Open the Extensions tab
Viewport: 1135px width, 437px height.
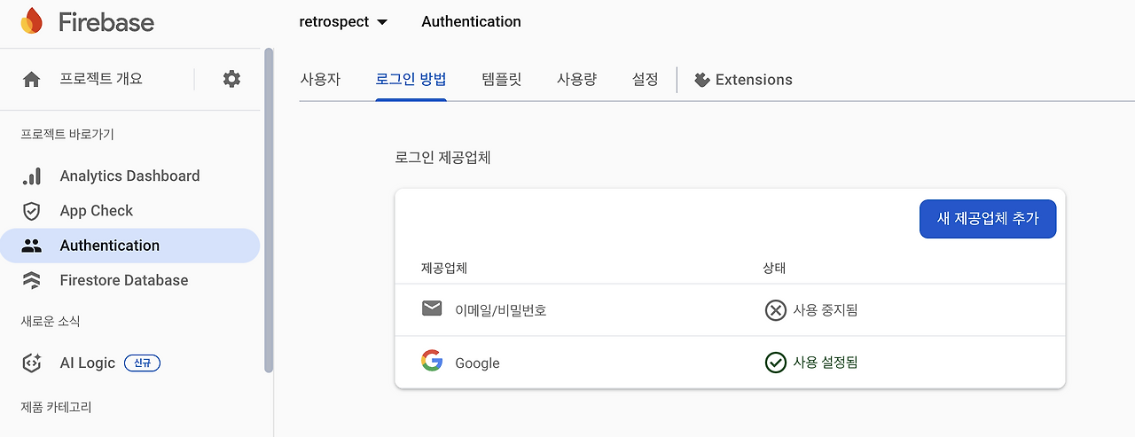point(743,80)
